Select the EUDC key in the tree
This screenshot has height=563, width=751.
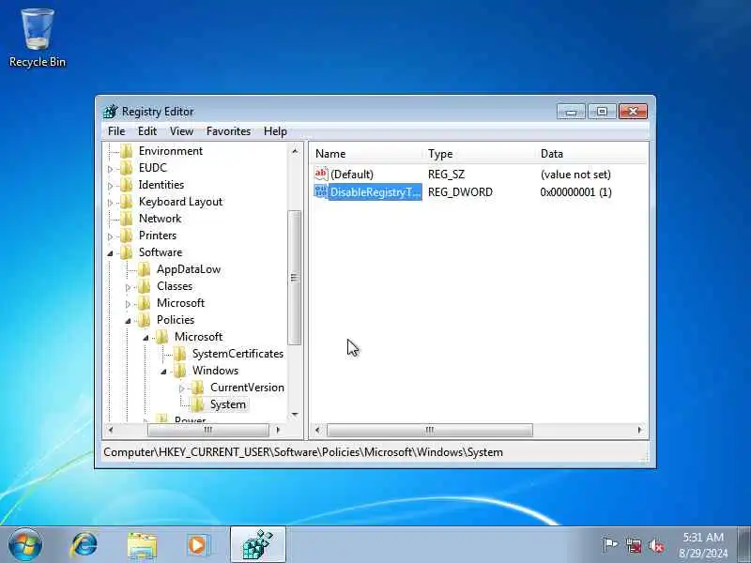(153, 168)
